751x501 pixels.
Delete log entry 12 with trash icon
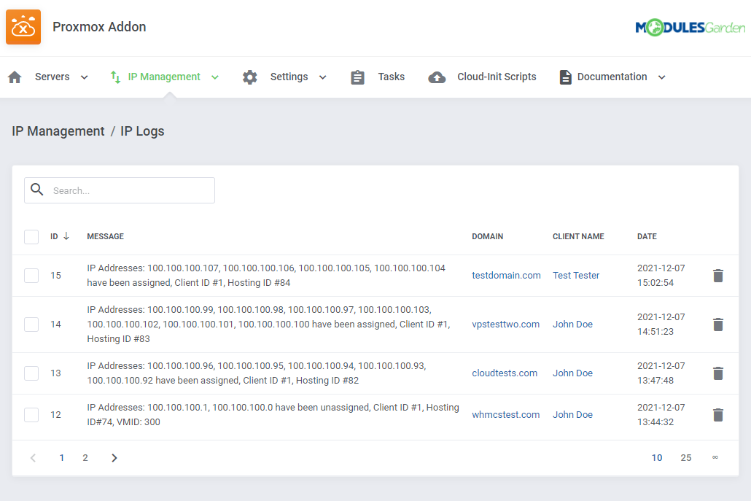718,415
